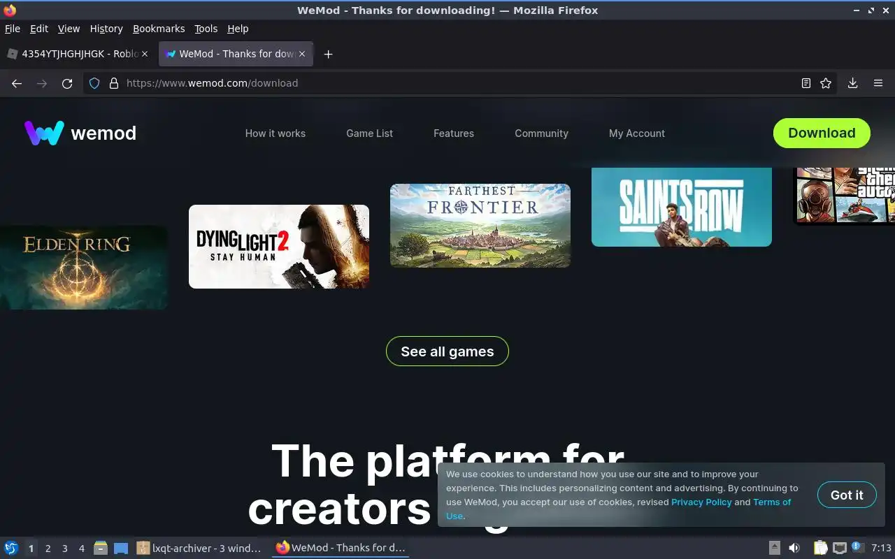This screenshot has width=895, height=559.
Task: Go to the Community nav link
Action: tap(542, 133)
